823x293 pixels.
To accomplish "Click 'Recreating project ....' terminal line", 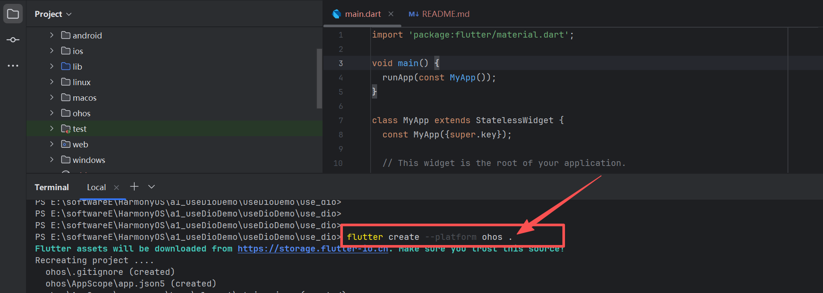I will click(94, 260).
